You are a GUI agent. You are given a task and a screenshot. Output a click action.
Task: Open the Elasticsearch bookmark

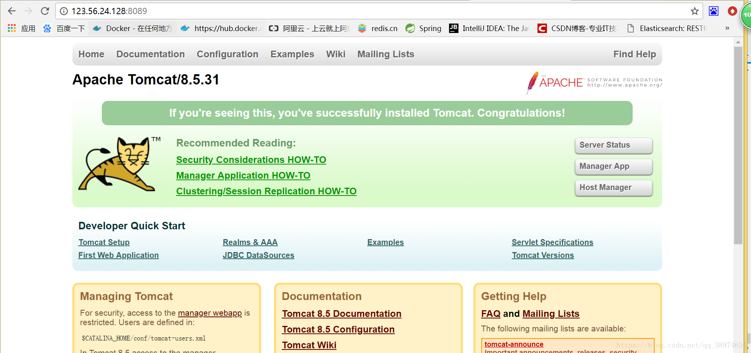click(x=666, y=28)
